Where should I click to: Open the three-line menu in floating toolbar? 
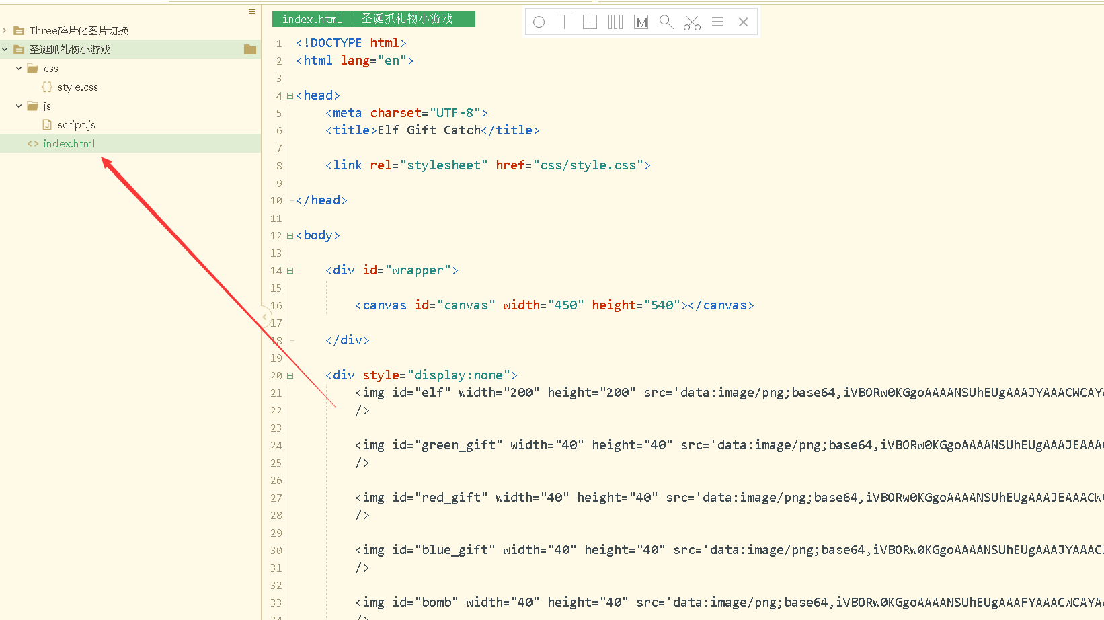[717, 22]
